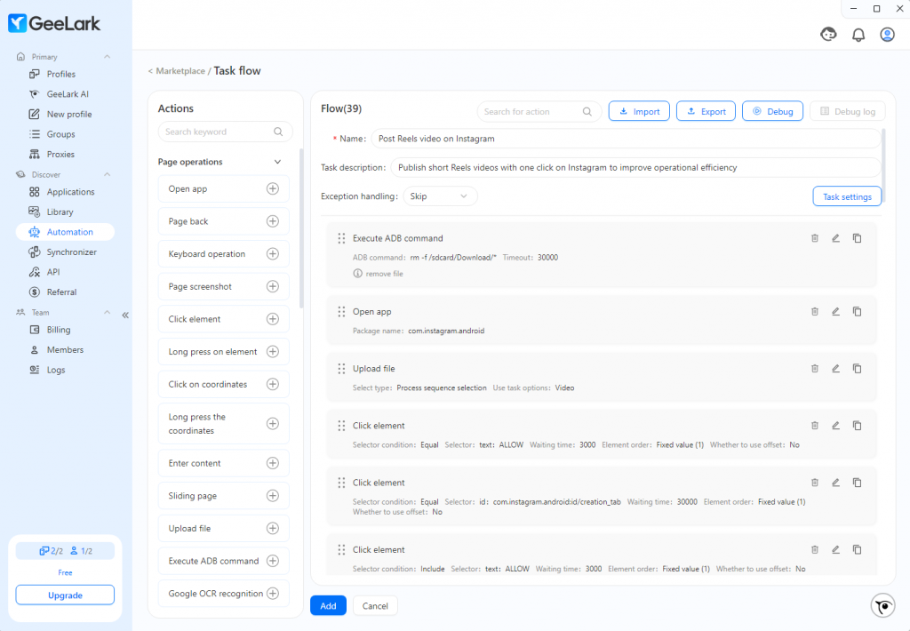The height and width of the screenshot is (631, 910).
Task: Open the notifications bell
Action: tap(858, 35)
